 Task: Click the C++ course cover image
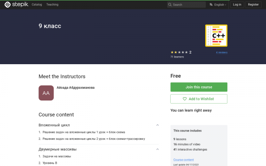[x=216, y=35]
